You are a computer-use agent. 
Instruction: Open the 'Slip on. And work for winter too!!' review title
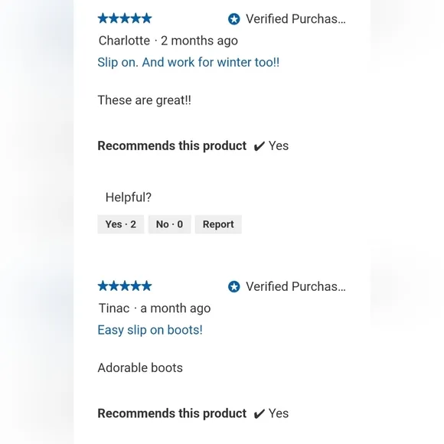188,62
